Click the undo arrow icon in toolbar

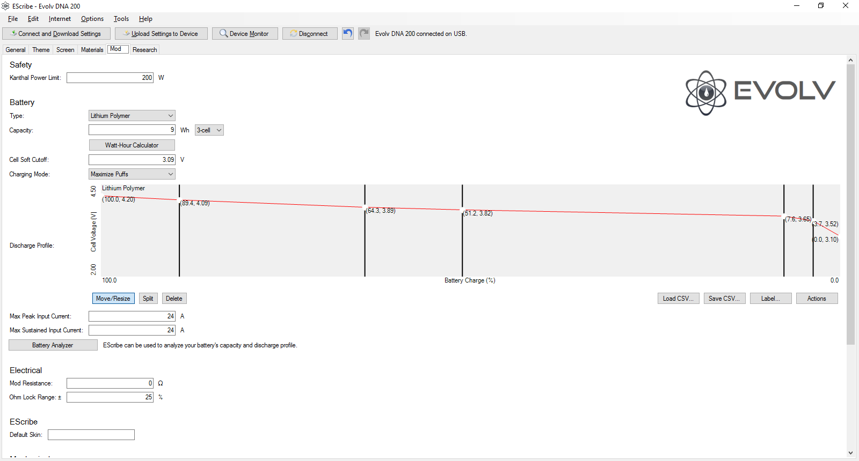point(348,33)
